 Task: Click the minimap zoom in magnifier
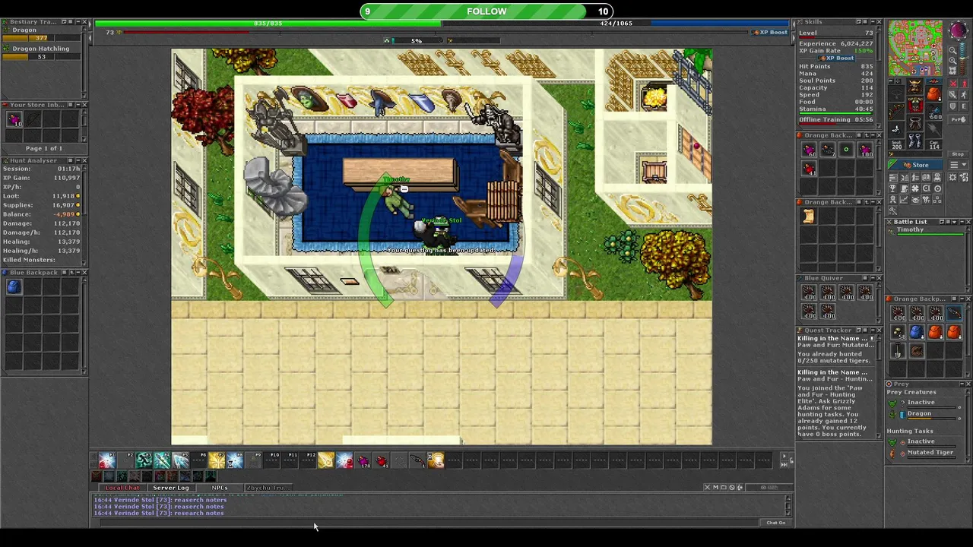(952, 60)
